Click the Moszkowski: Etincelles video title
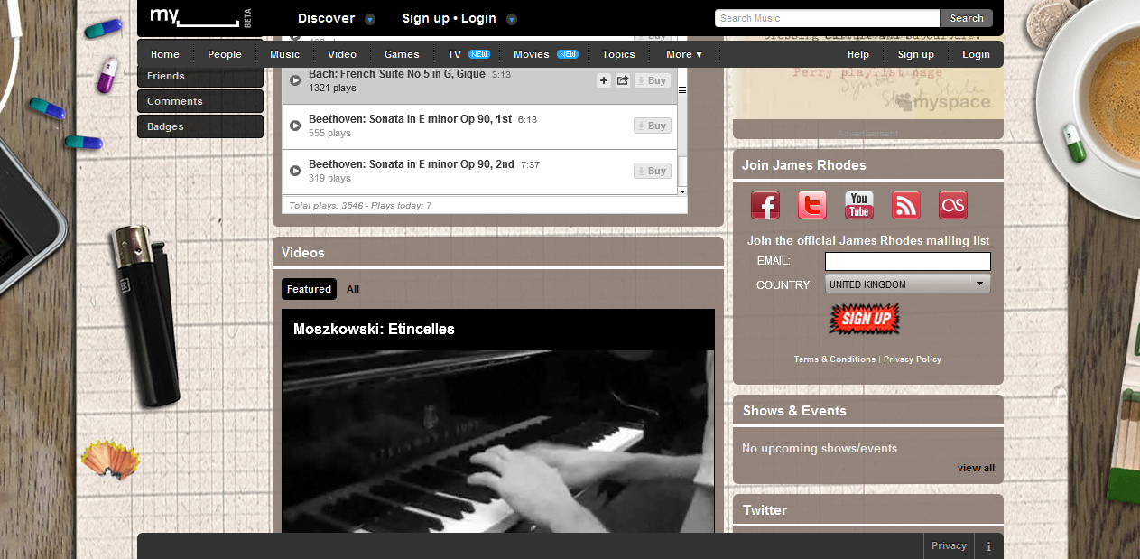Image resolution: width=1140 pixels, height=559 pixels. point(374,329)
